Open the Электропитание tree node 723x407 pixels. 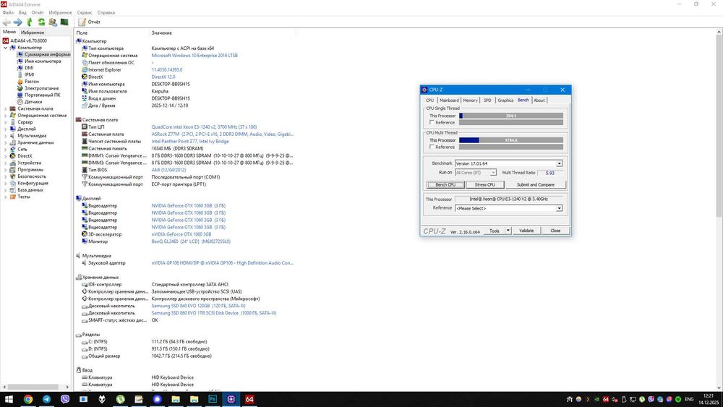(x=41, y=88)
